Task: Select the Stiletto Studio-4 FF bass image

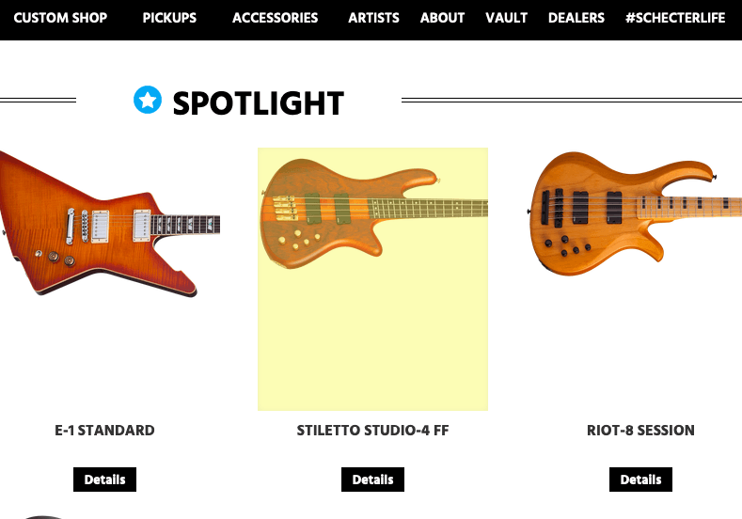Action: 373,279
